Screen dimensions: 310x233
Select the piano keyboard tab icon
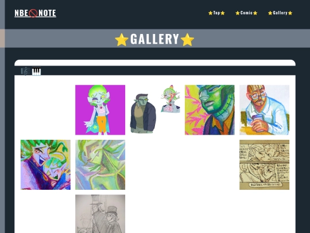coord(37,71)
